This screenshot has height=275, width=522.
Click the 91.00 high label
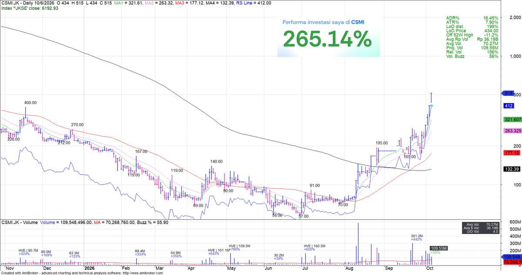click(315, 185)
